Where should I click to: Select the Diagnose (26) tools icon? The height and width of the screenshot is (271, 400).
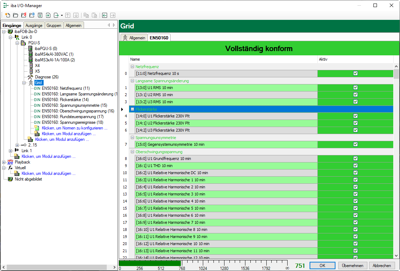click(x=30, y=77)
